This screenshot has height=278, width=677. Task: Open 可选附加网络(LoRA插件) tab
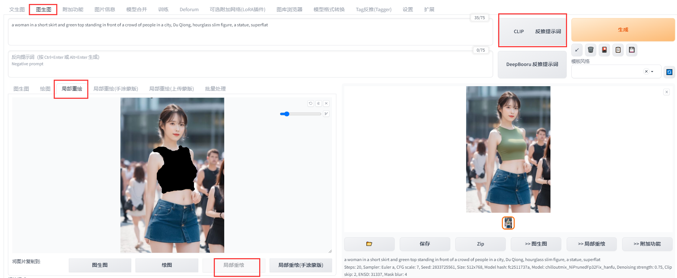pyautogui.click(x=238, y=9)
